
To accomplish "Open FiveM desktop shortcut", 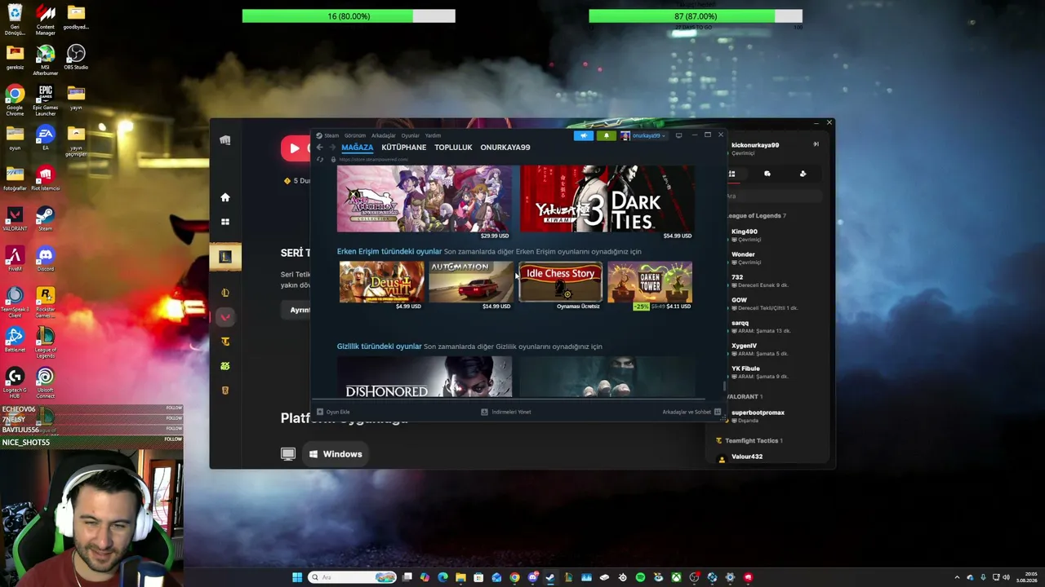I will (x=15, y=259).
